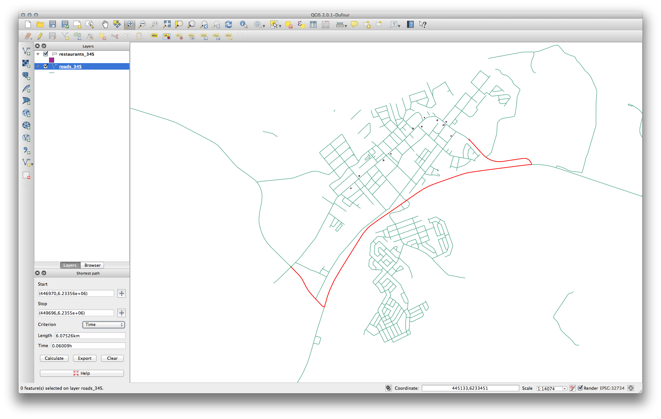Click the purple restaurants_34S symbol swatch

[52, 60]
